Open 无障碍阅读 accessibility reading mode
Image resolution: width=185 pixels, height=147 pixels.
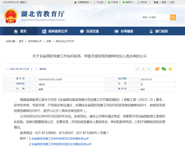[82, 2]
